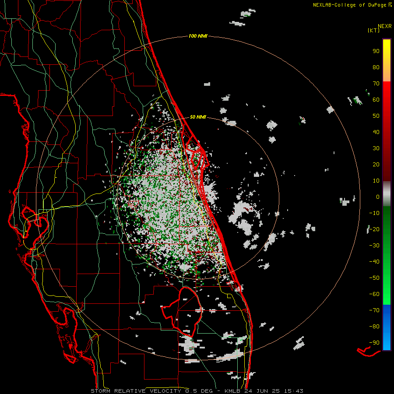Select the 0 knot scale label
Image resolution: width=394 pixels, height=394 pixels.
pos(378,197)
